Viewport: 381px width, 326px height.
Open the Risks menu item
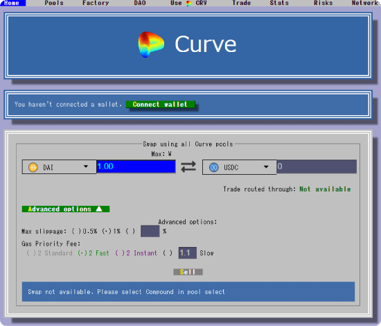click(x=323, y=3)
